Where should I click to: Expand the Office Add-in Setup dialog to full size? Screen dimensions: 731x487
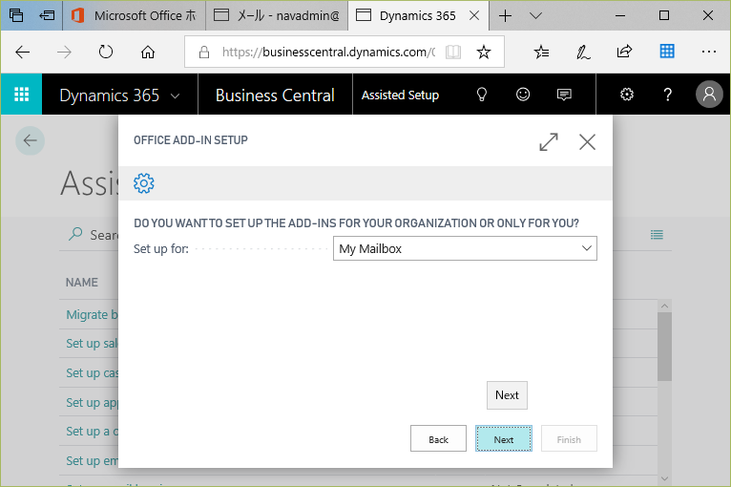(549, 142)
